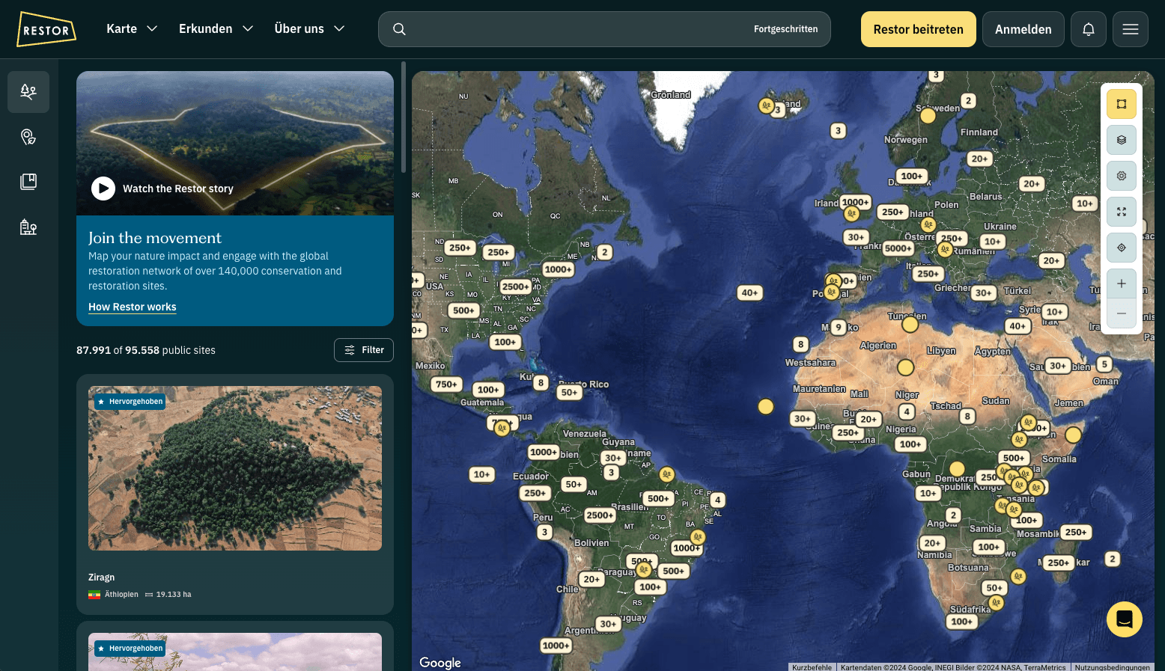Screen dimensions: 1165x671
Task: Click the 750+ cluster over Mexico
Action: tap(446, 384)
